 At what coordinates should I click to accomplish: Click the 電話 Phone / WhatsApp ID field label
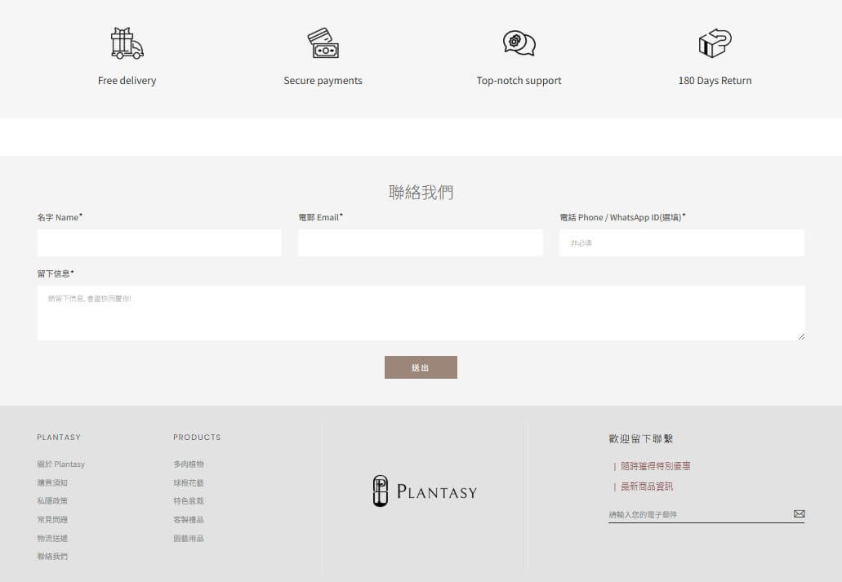coord(622,217)
